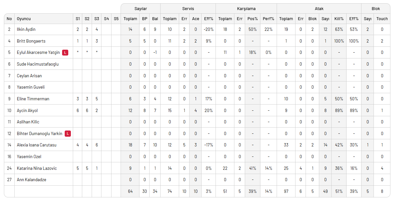Click the Kill% column header
This screenshot has height=200, width=394.
click(339, 19)
